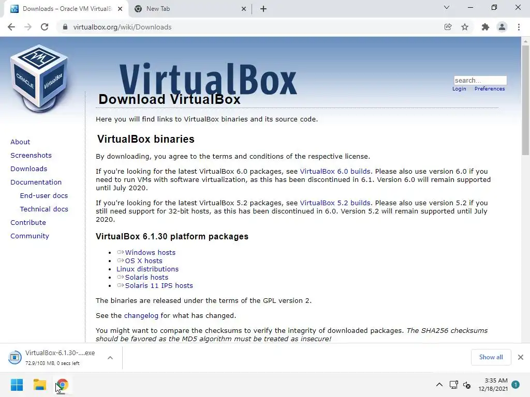Image resolution: width=530 pixels, height=397 pixels.
Task: Close the Downloads – Oracle VM VirtualBox tab
Action: pos(120,9)
